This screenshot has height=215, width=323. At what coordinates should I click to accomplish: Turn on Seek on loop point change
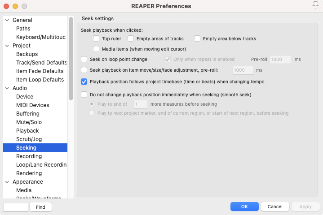click(x=84, y=59)
